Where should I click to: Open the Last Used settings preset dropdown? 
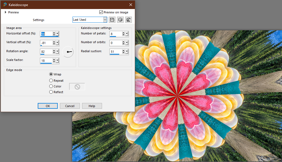point(105,20)
